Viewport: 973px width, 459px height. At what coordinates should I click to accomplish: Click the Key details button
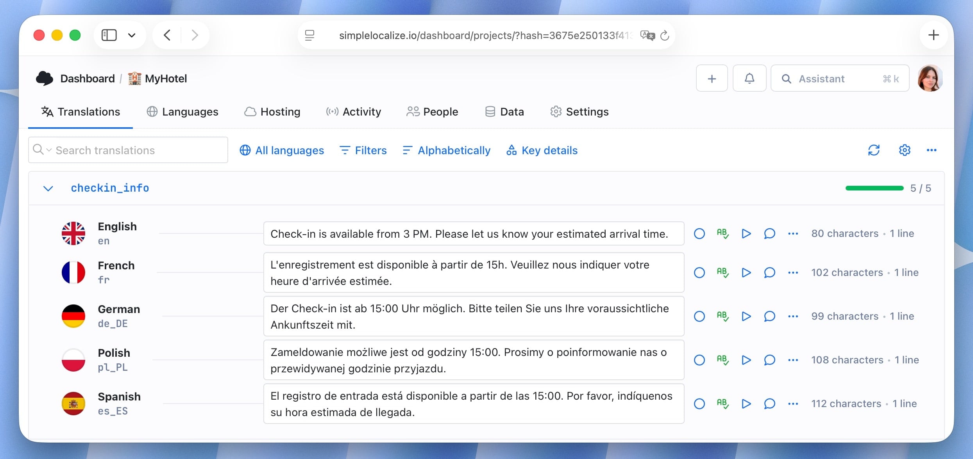[542, 150]
